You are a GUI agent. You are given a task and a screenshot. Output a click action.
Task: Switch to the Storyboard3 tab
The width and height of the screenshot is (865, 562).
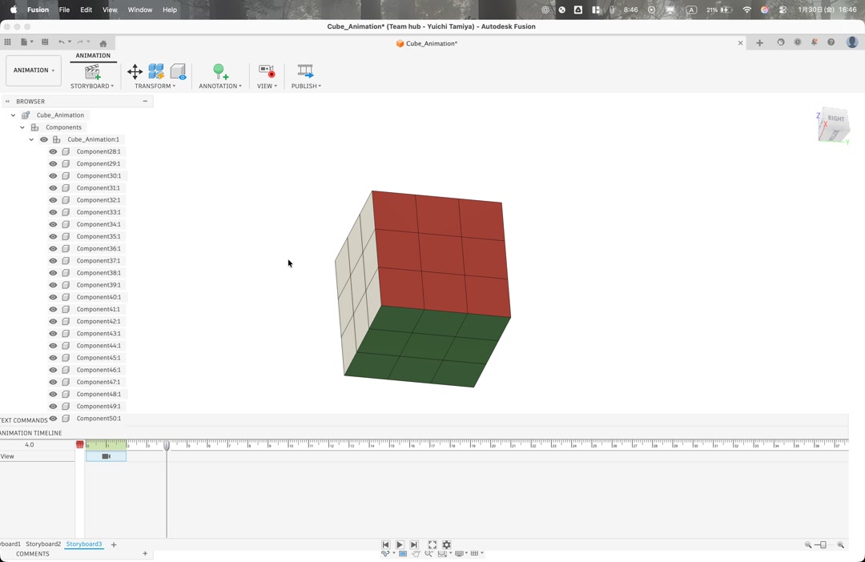coord(84,544)
